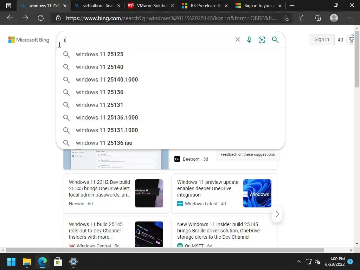This screenshot has height=270, width=360.
Task: Choose suggestion windows 11 25136 iso
Action: [x=171, y=143]
